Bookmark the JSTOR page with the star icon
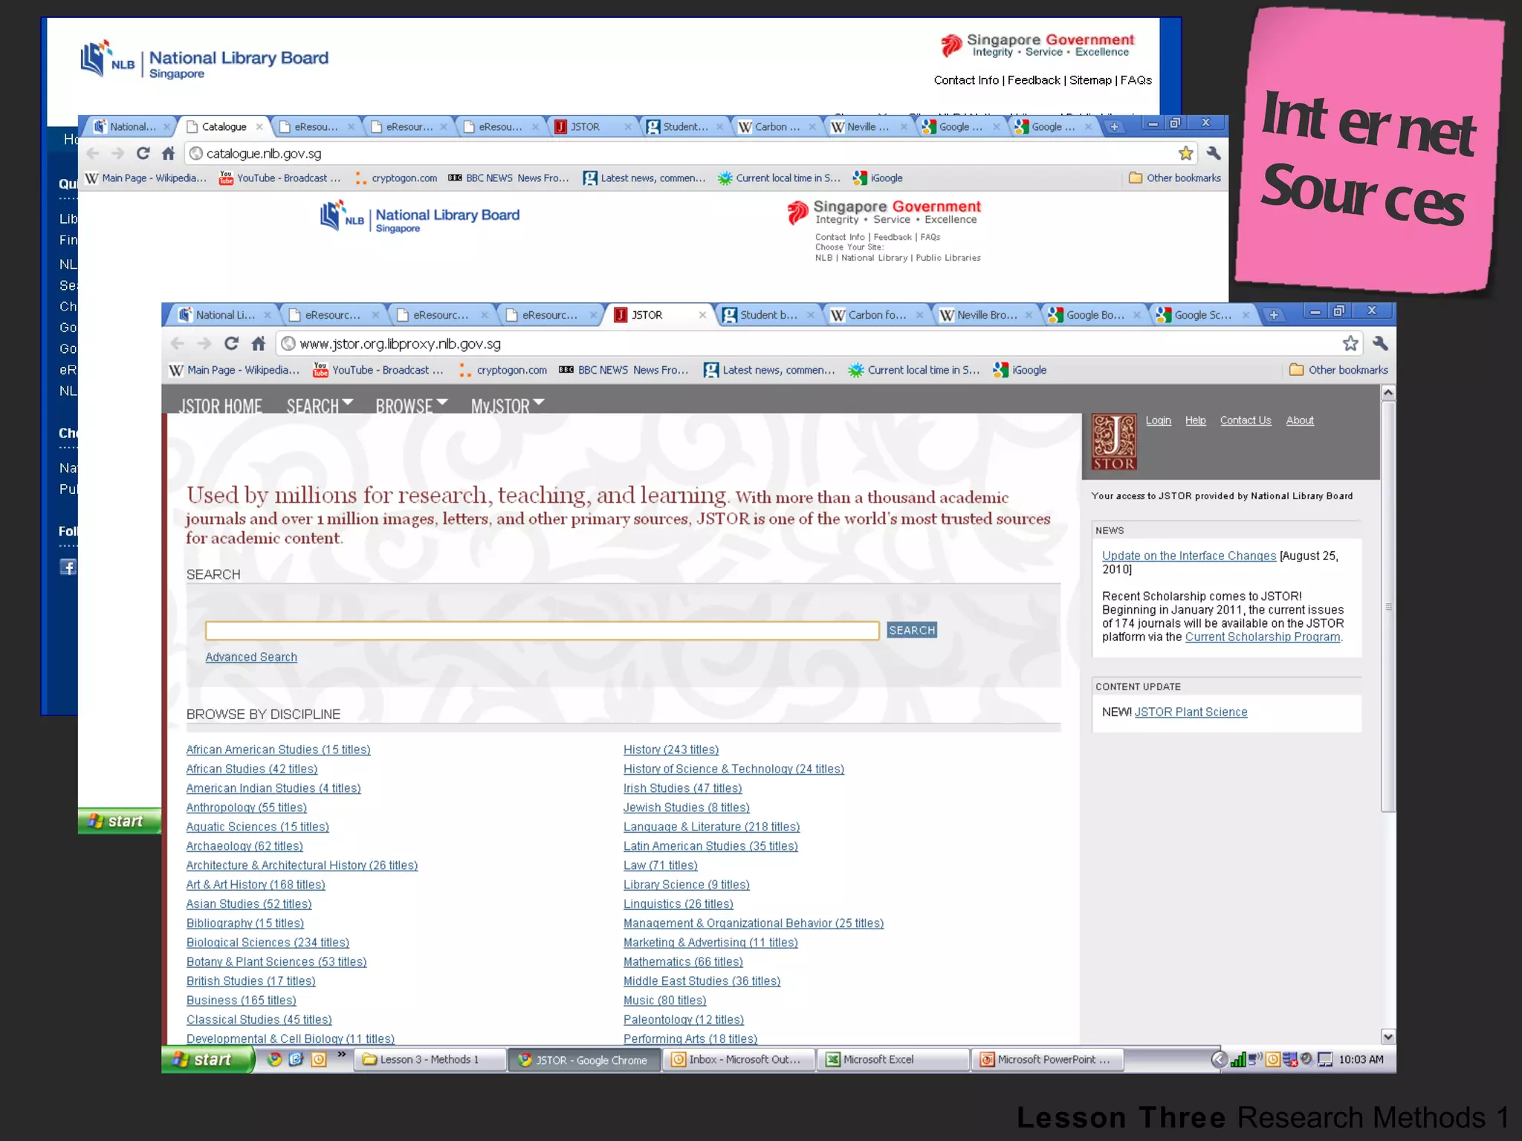This screenshot has width=1522, height=1141. (1350, 343)
